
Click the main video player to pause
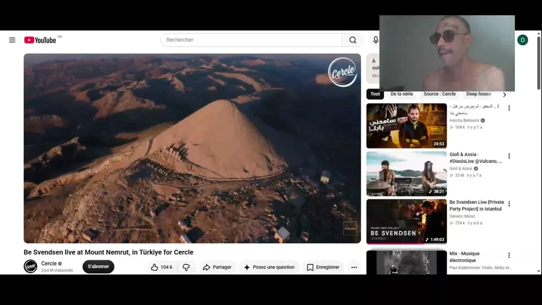click(x=192, y=148)
